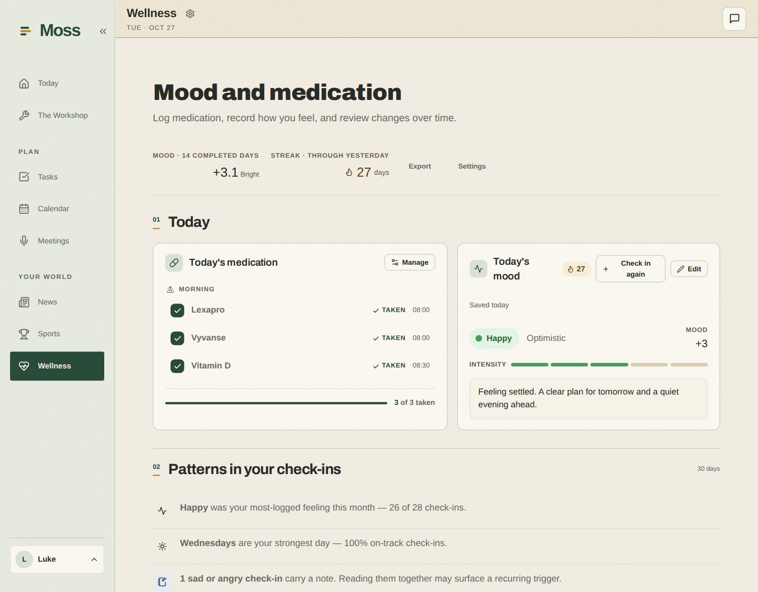The height and width of the screenshot is (592, 758).
Task: Click the streak flame icon beside 27 days
Action: point(349,172)
